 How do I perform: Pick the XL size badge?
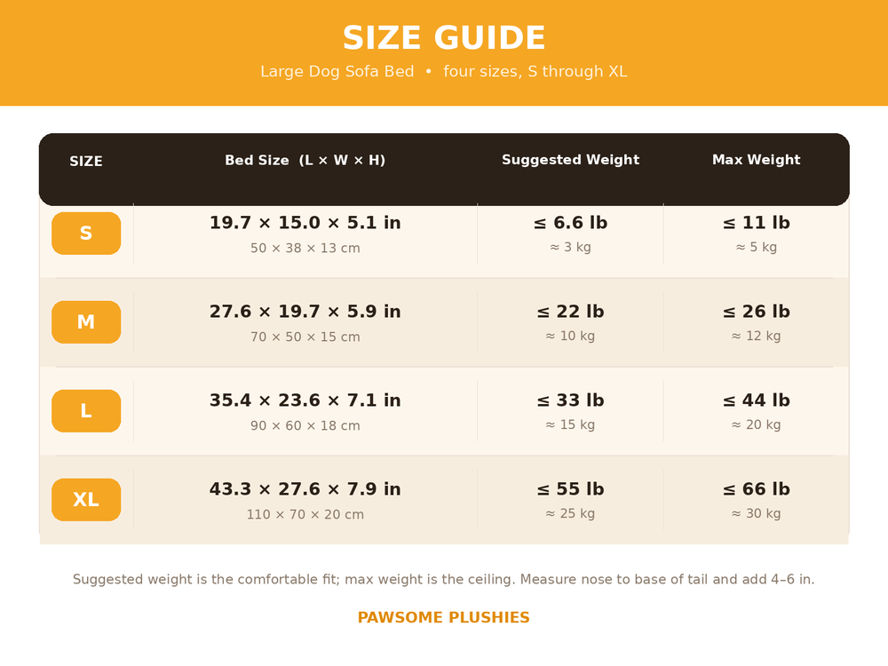pyautogui.click(x=86, y=499)
